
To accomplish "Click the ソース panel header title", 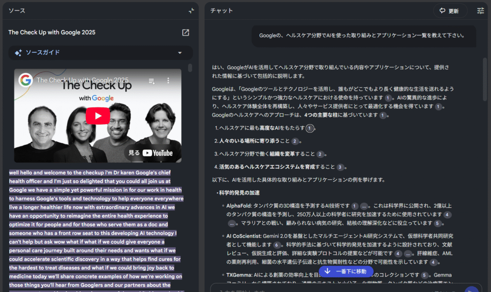I will pyautogui.click(x=17, y=11).
